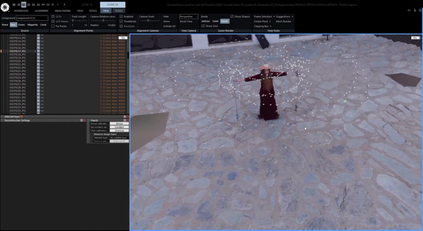Image resolution: width=423 pixels, height=231 pixels.
Task: Open the Component dropdown
Action: pos(31,18)
